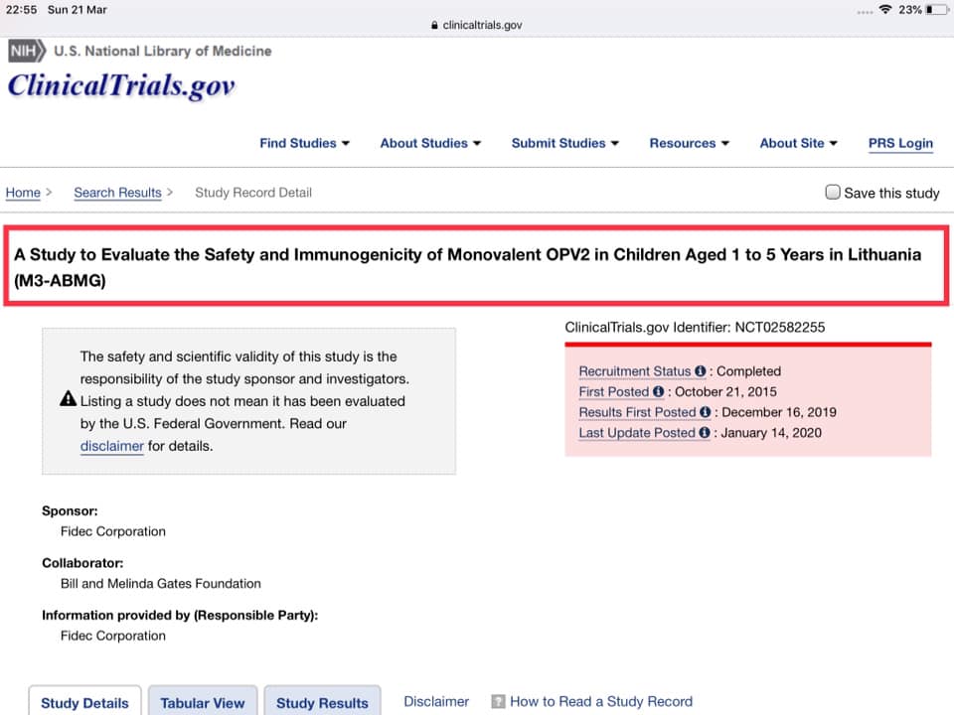Image resolution: width=954 pixels, height=715 pixels.
Task: Click sponsor name Fidec Corporation
Action: tap(113, 531)
